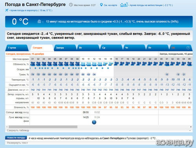Click the city buildings icon in blue banner
196x148 pixels.
pyautogui.click(x=39, y=21)
